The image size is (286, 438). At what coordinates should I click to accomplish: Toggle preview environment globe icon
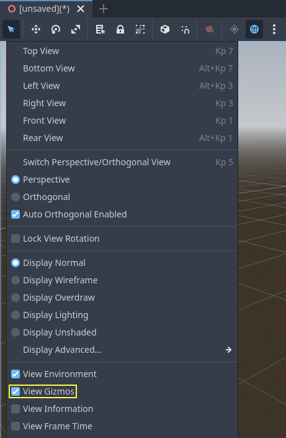tap(254, 29)
